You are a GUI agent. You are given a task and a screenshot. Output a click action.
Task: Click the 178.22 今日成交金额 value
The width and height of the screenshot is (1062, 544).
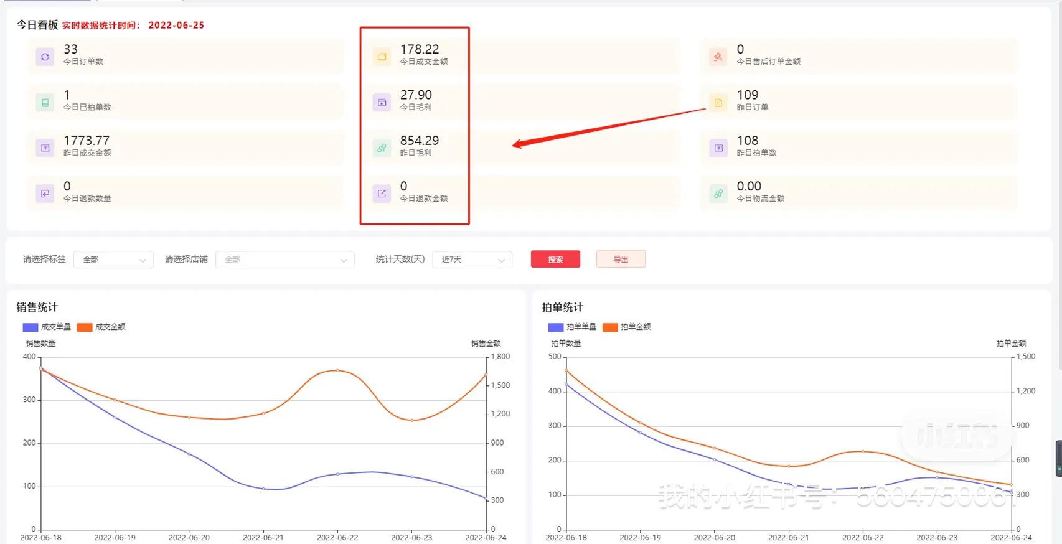point(420,49)
